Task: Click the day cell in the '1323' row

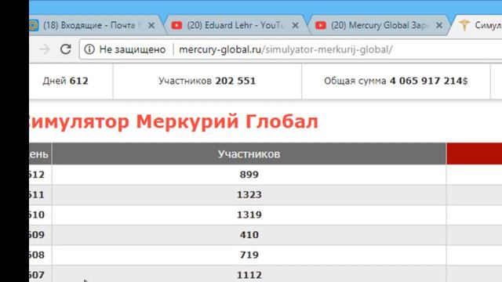Action: [40, 195]
